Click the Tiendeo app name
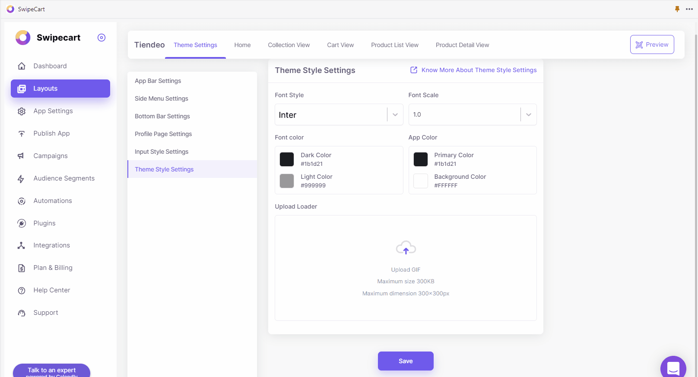 pyautogui.click(x=149, y=45)
